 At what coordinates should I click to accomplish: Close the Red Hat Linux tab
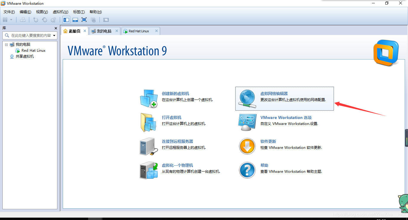pyautogui.click(x=156, y=31)
